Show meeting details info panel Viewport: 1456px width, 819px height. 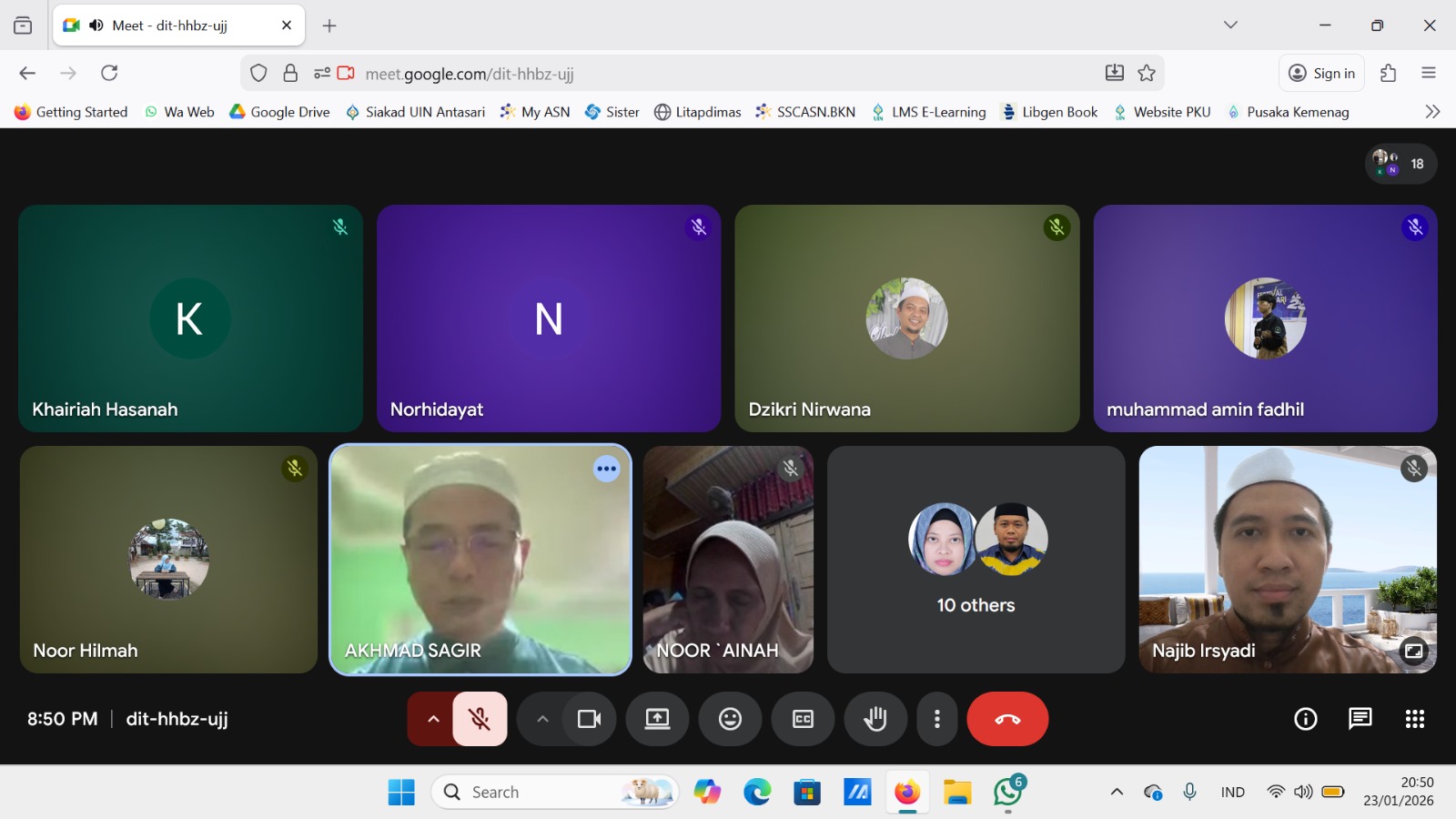point(1306,719)
